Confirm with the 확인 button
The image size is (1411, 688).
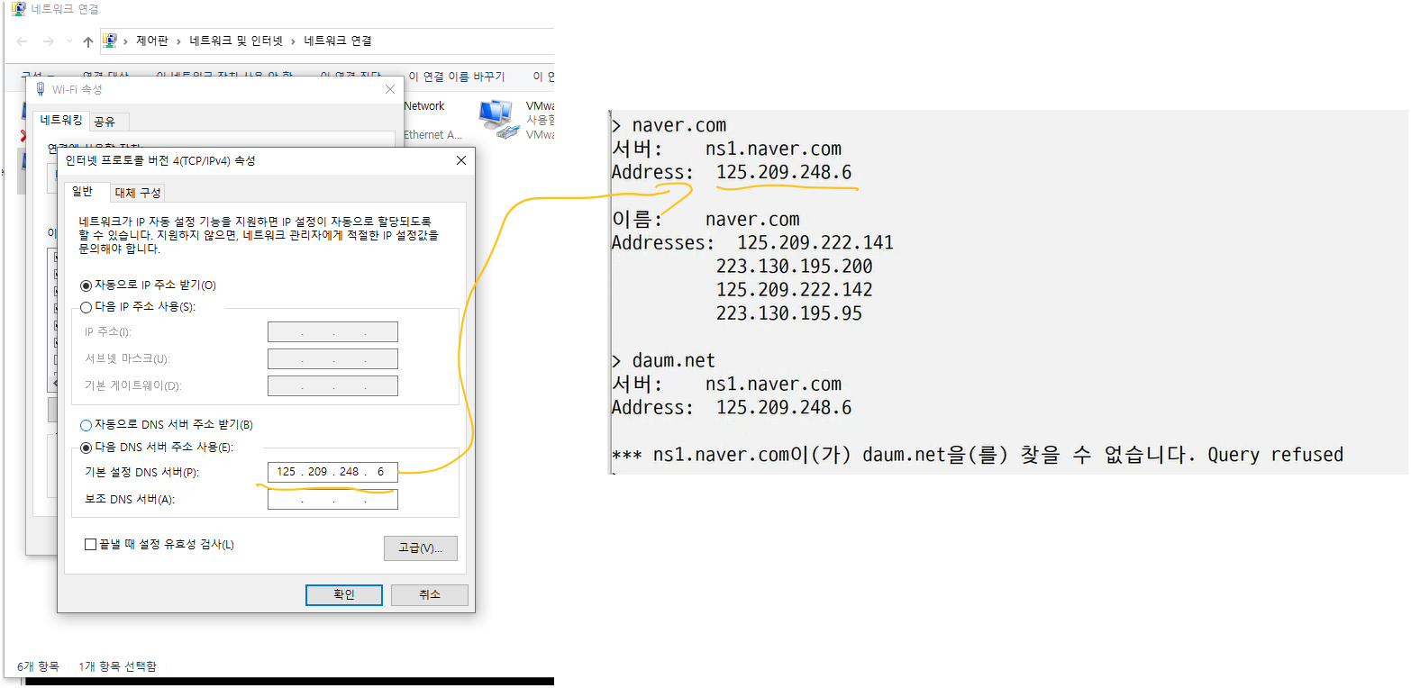(344, 595)
